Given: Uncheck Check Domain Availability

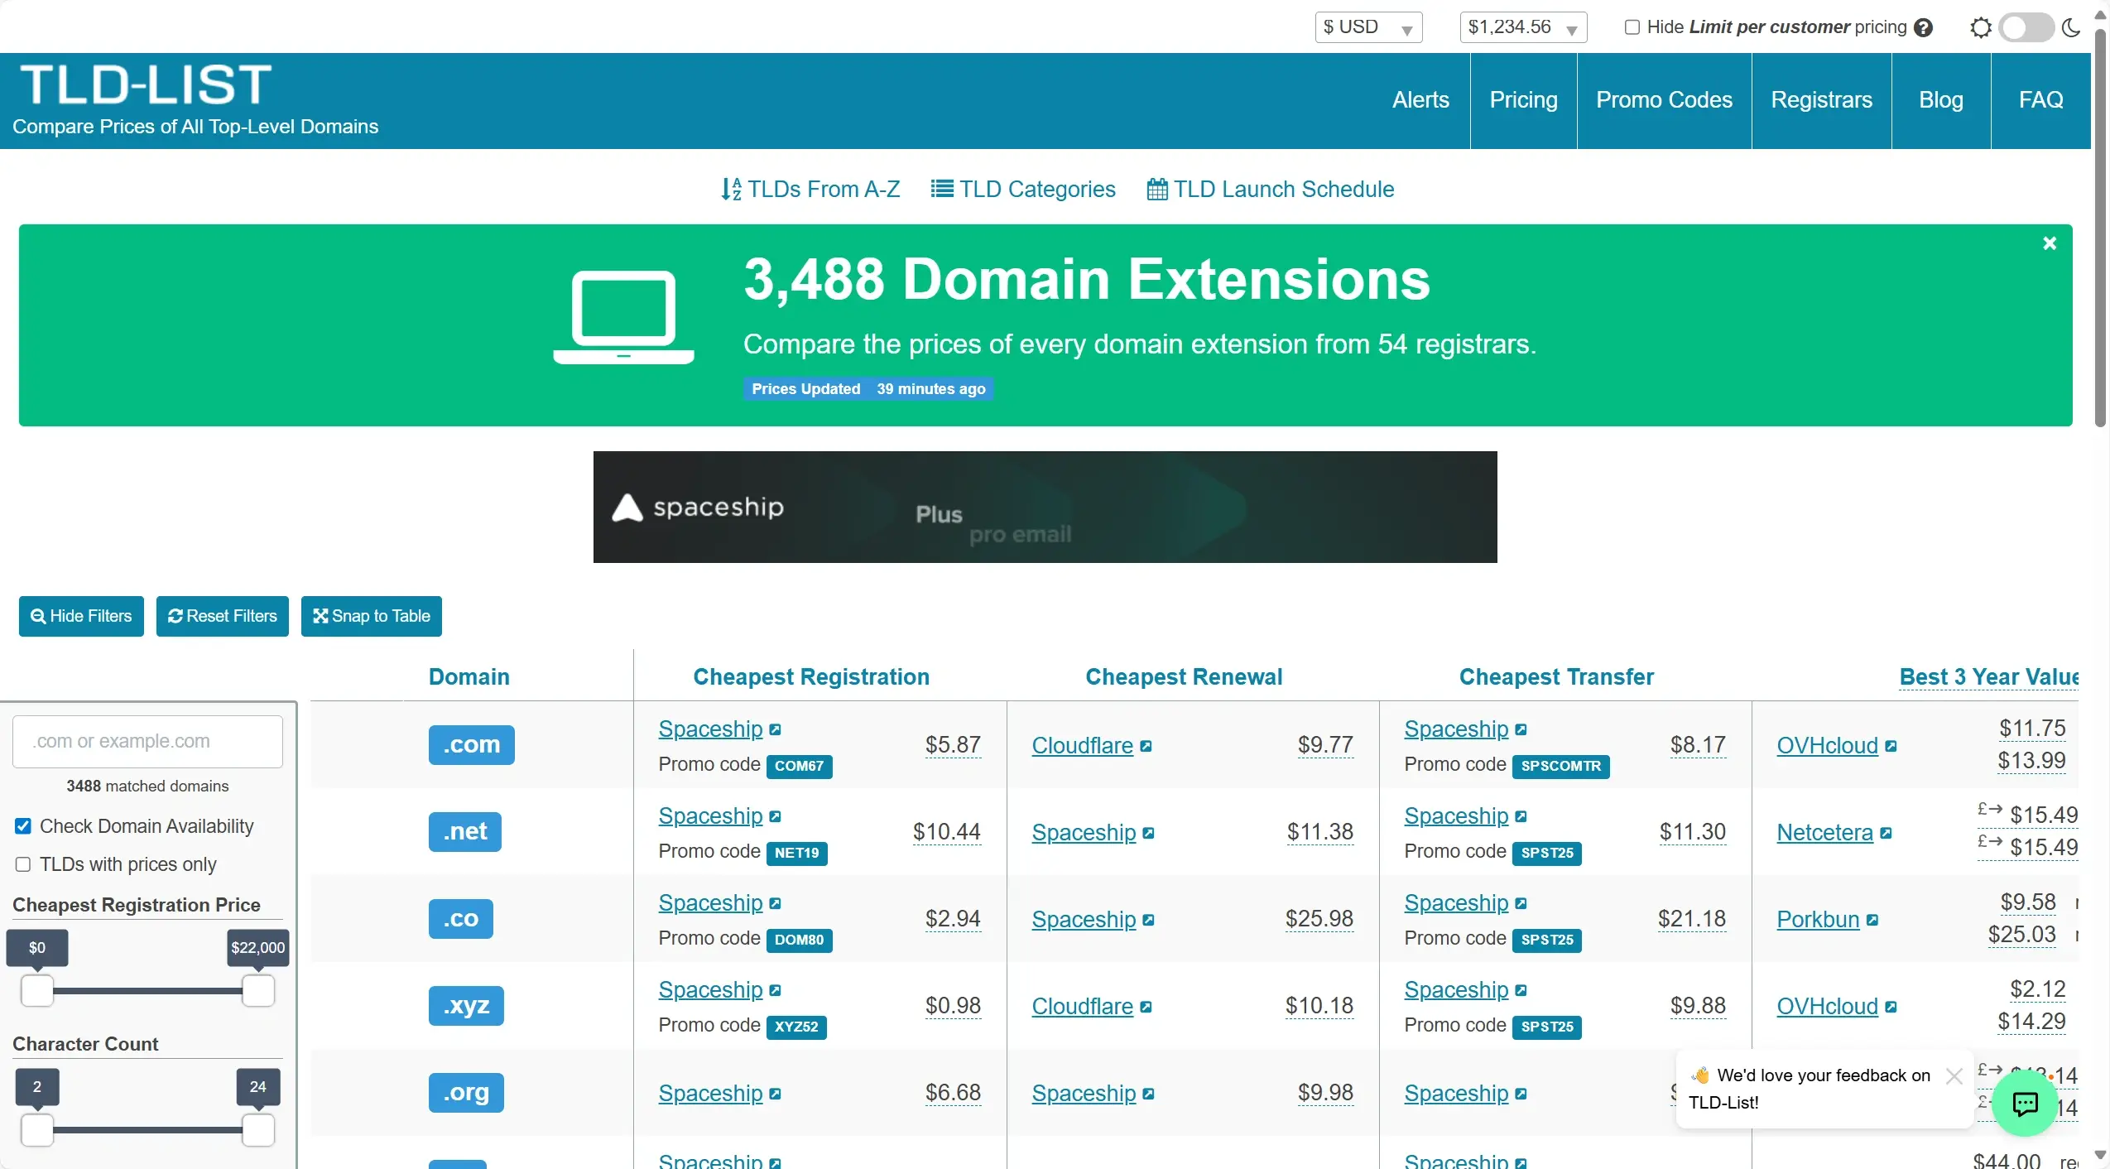Looking at the screenshot, I should point(23,826).
